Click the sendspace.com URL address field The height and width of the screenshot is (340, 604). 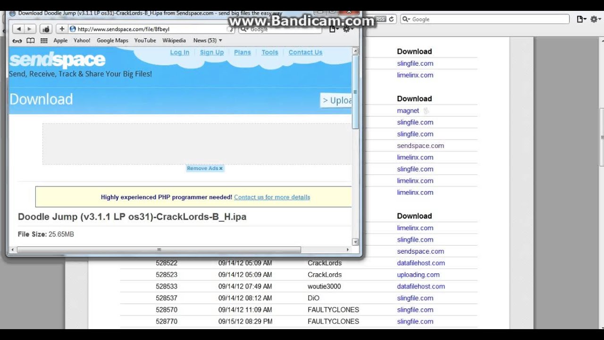(x=151, y=29)
